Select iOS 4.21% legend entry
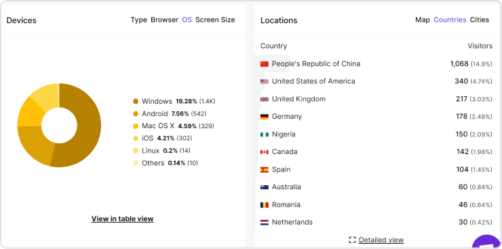 pyautogui.click(x=162, y=138)
